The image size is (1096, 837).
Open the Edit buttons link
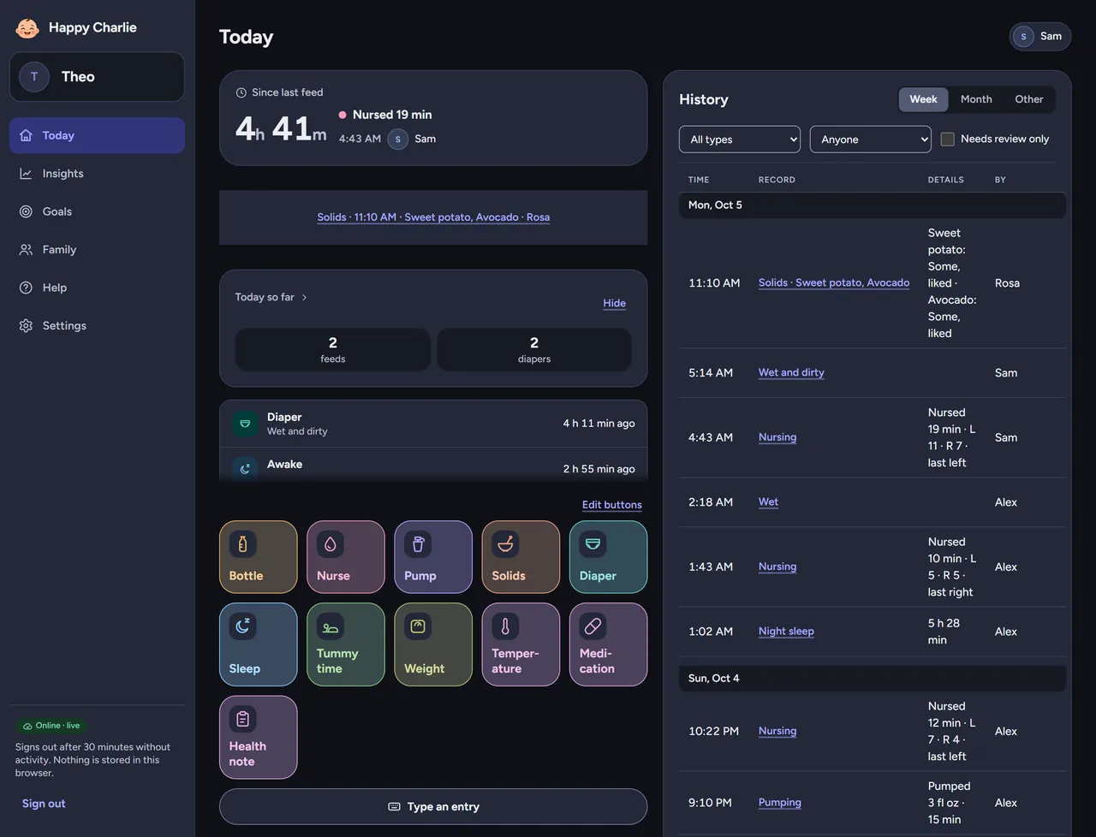(x=612, y=505)
